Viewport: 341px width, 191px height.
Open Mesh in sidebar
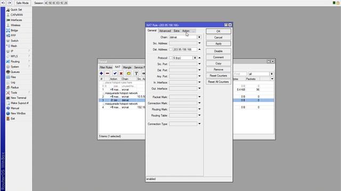(14, 46)
